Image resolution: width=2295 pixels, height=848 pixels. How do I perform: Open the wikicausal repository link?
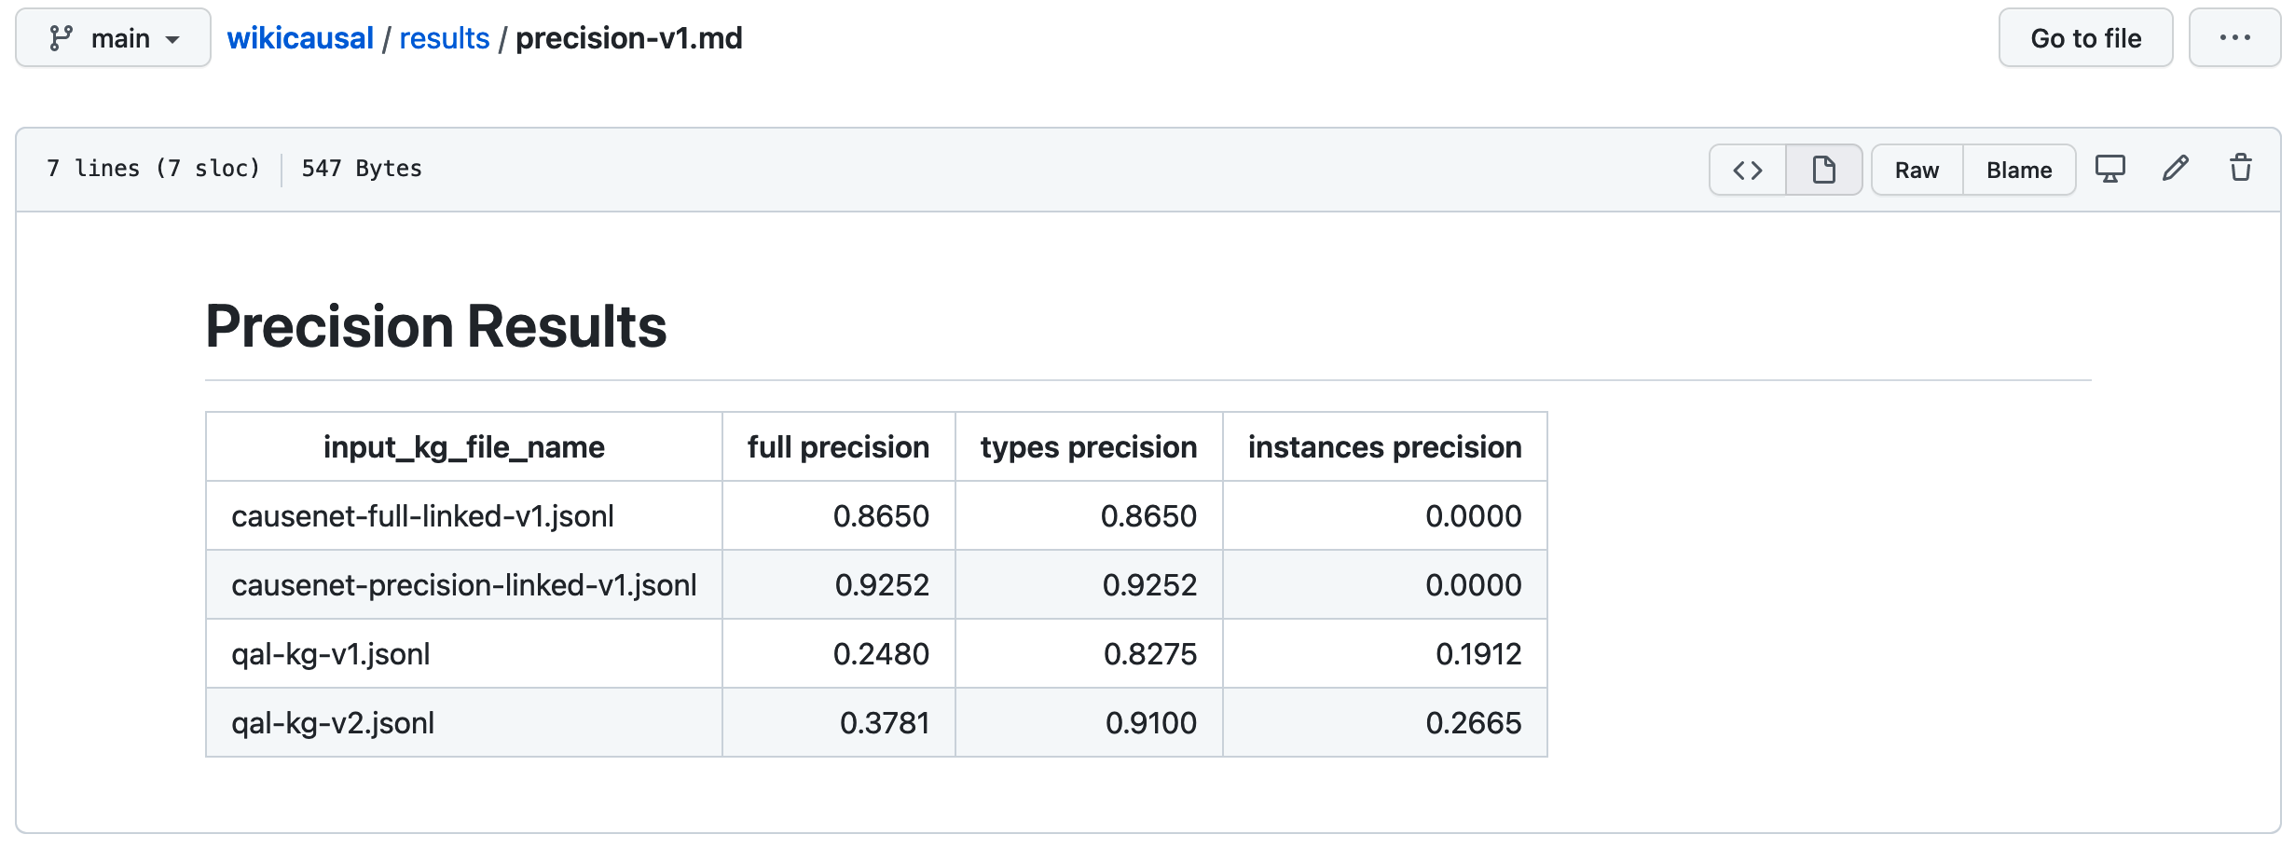coord(300,38)
